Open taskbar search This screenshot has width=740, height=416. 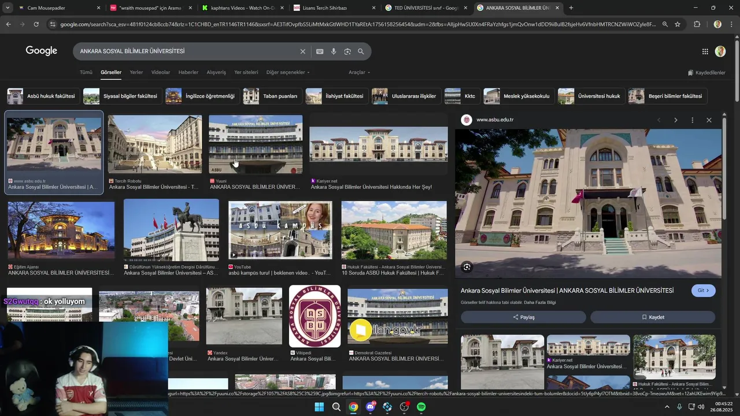pyautogui.click(x=336, y=407)
